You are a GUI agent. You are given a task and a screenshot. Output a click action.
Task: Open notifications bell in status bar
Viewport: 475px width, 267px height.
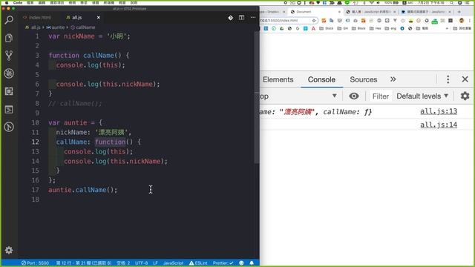pyautogui.click(x=252, y=263)
